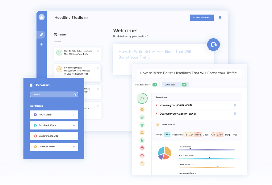Click the highlighted word 'Killer'
The image size is (272, 185).
click(167, 134)
